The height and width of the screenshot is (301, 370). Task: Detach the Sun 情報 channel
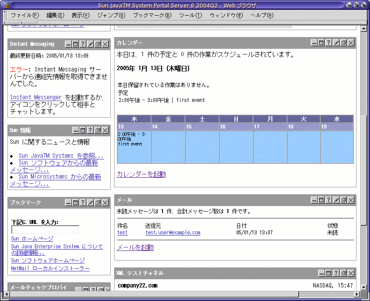pos(98,130)
